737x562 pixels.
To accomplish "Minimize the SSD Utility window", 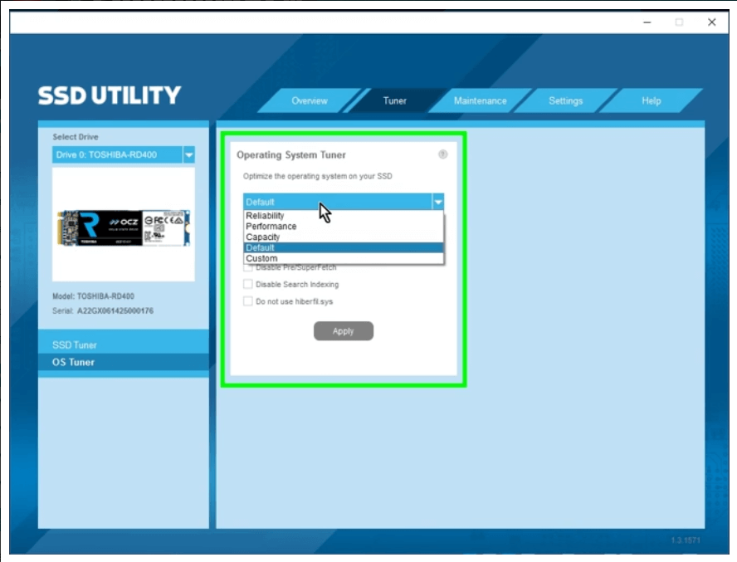I will coord(647,22).
